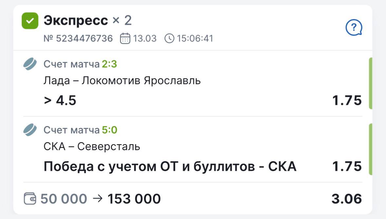Click the > 4.5 total selection

click(60, 100)
